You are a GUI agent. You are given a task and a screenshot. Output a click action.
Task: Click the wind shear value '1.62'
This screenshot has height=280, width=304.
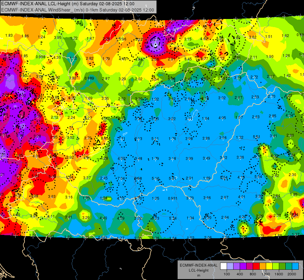point(285,35)
